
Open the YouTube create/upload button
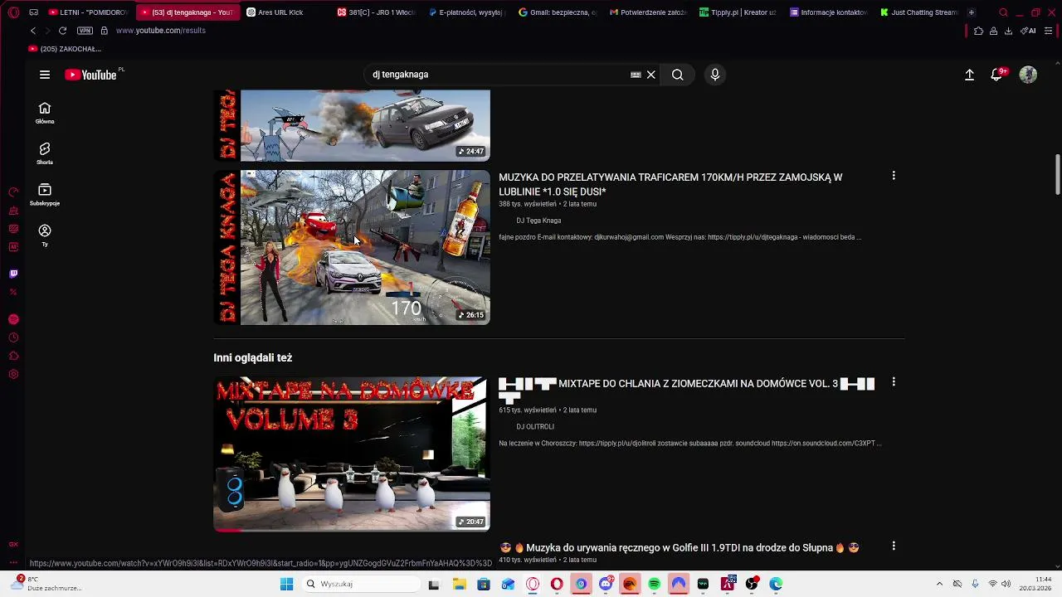pyautogui.click(x=969, y=75)
